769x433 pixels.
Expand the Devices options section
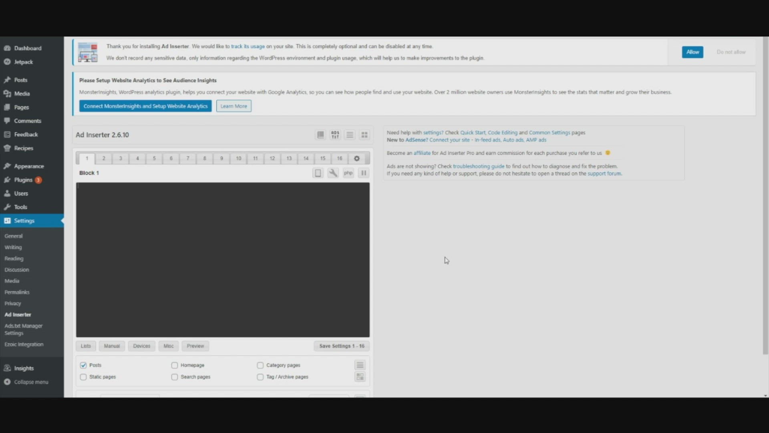pyautogui.click(x=141, y=346)
